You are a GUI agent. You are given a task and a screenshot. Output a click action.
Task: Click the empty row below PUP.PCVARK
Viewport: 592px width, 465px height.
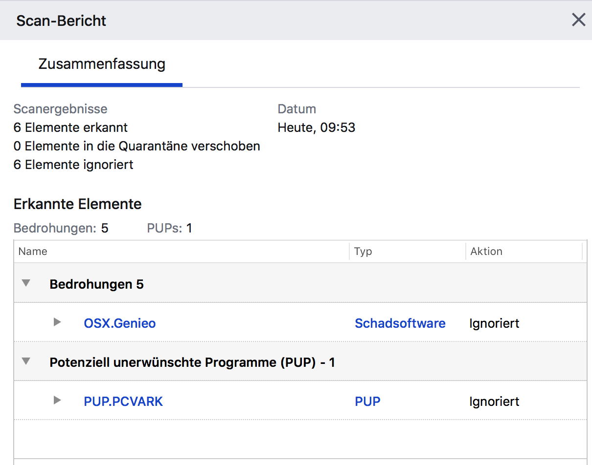[299, 439]
